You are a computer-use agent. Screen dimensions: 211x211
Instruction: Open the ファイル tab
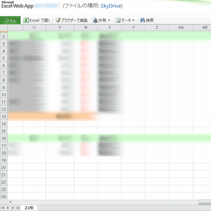(x=10, y=20)
